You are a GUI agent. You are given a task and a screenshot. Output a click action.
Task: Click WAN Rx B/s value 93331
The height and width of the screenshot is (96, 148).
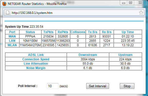point(107,36)
